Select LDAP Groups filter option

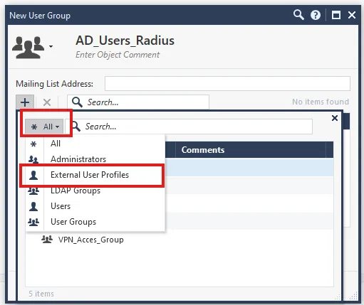coord(95,191)
